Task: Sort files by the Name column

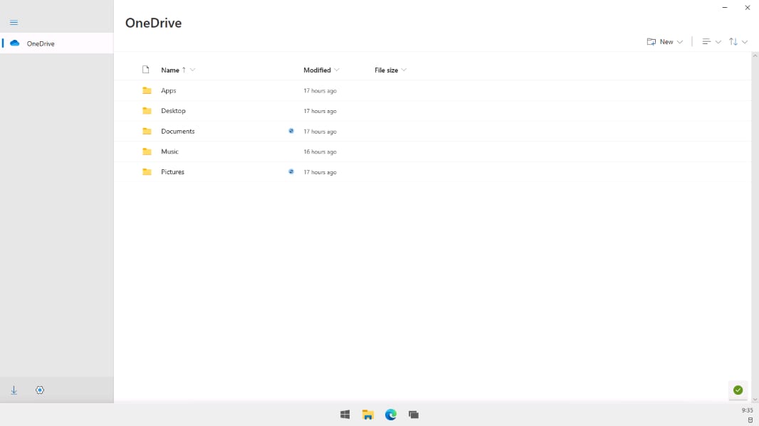Action: (170, 70)
